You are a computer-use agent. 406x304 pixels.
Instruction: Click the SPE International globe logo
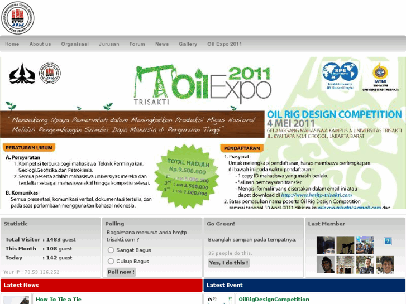[x=340, y=76]
